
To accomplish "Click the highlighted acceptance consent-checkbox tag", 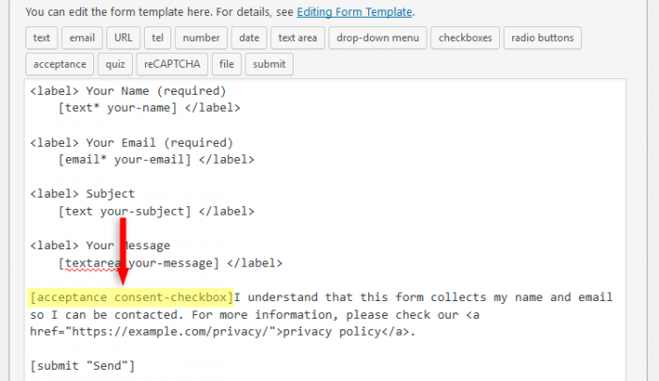I will pos(131,297).
